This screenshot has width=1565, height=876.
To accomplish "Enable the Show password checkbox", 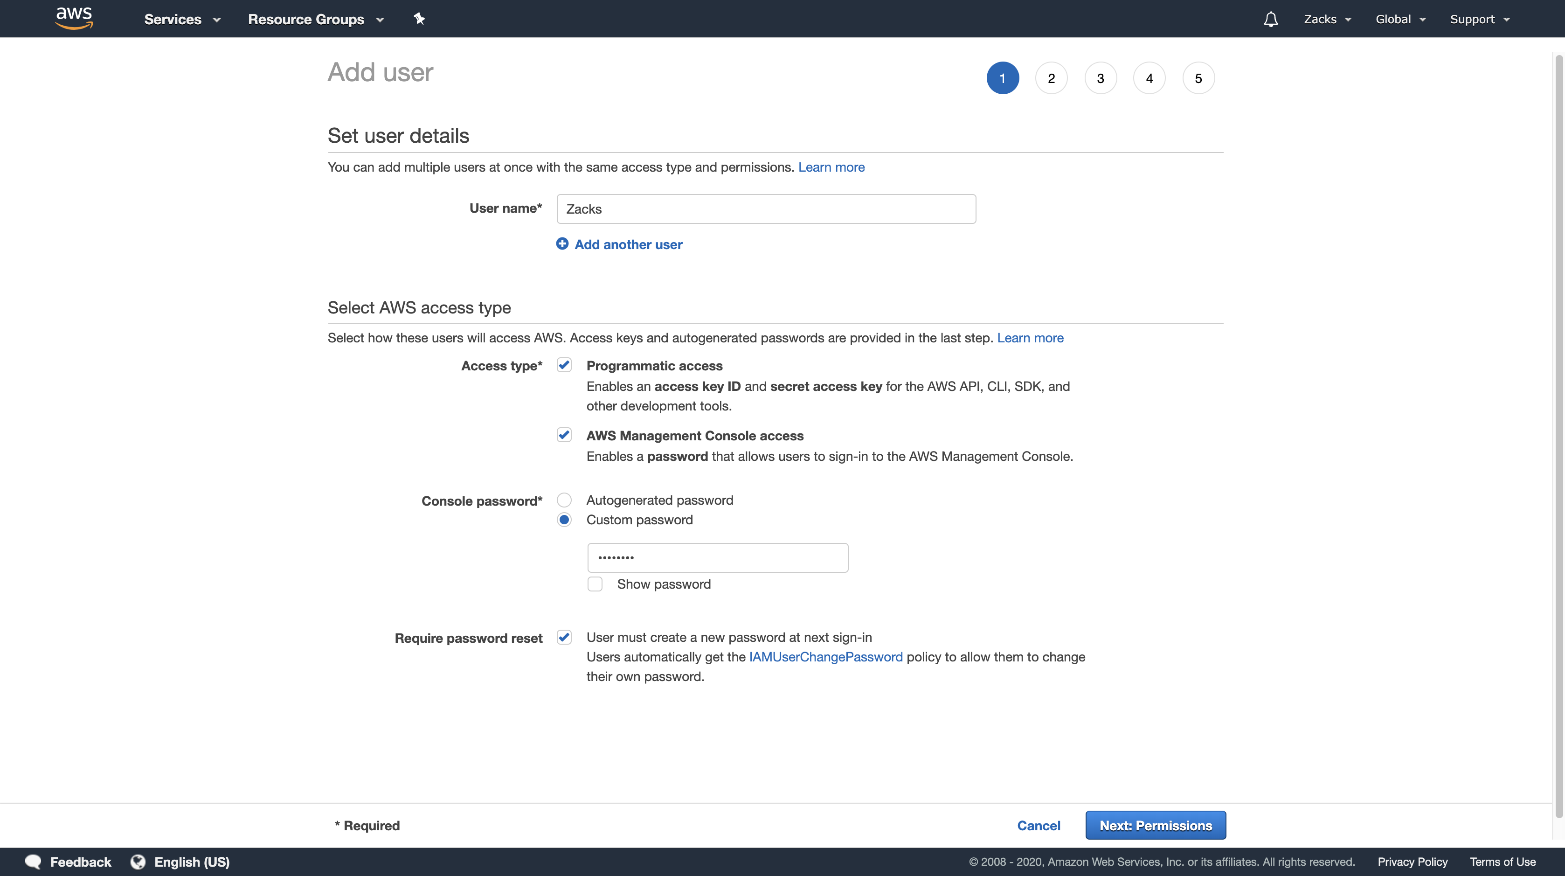I will 595,584.
